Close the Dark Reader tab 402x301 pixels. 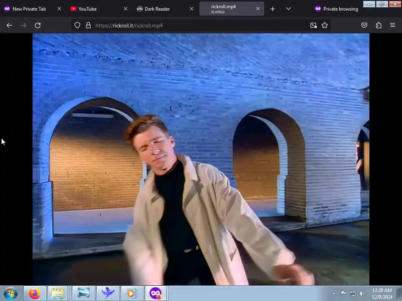(x=192, y=9)
